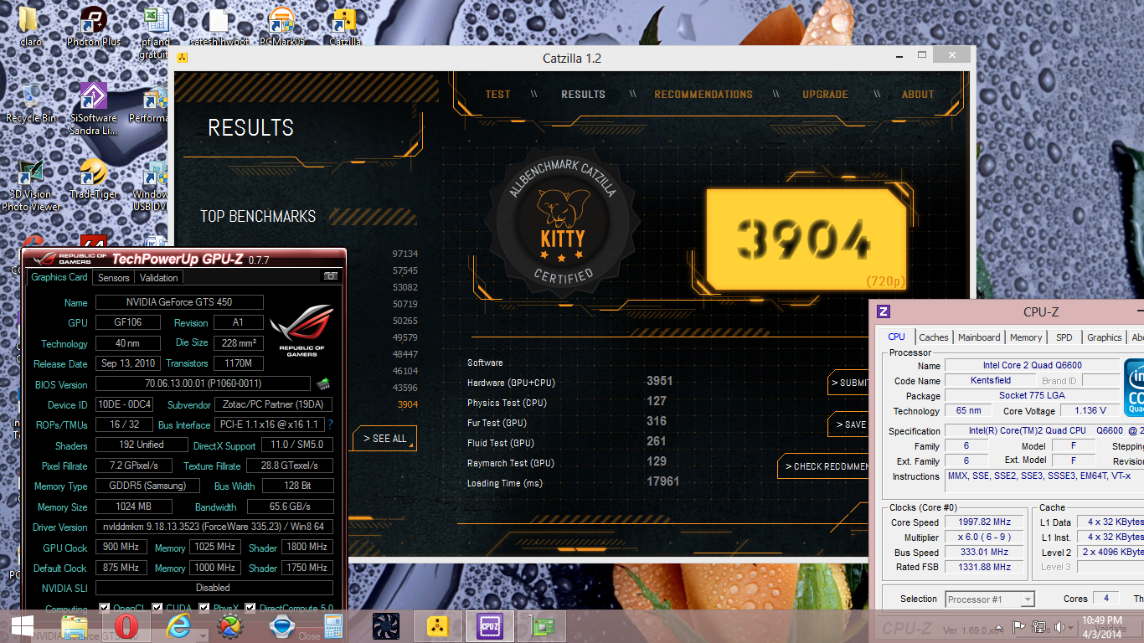
Task: Open the Processor #1 selection dropdown in CPU-Z
Action: pyautogui.click(x=990, y=599)
